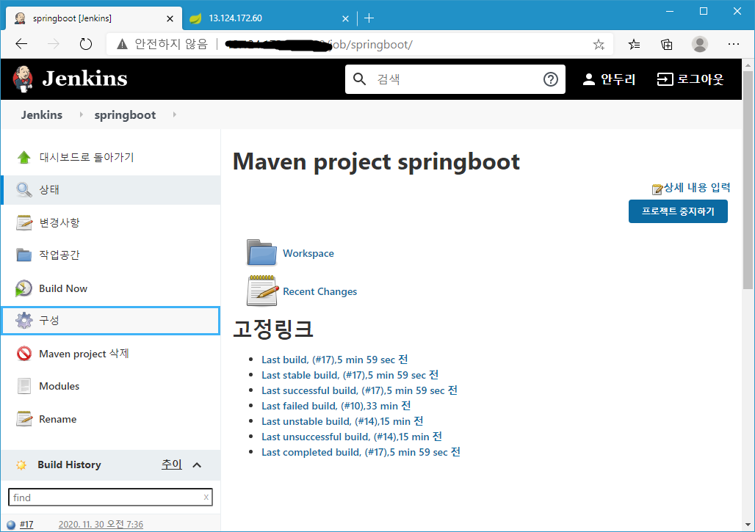The height and width of the screenshot is (532, 755).
Task: Collapse Build History with chevron arrow
Action: tap(196, 464)
